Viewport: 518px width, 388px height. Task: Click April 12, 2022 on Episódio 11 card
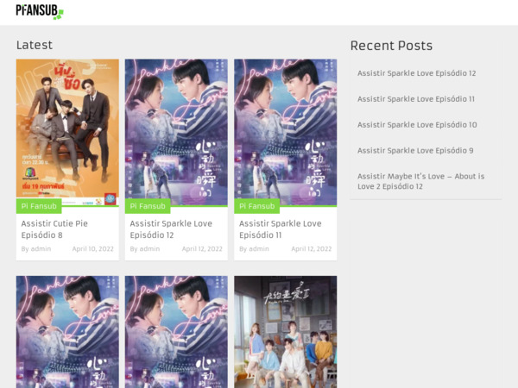pyautogui.click(x=312, y=249)
